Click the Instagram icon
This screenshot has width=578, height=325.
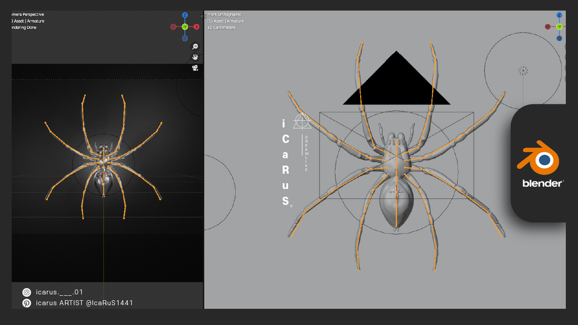pyautogui.click(x=26, y=292)
